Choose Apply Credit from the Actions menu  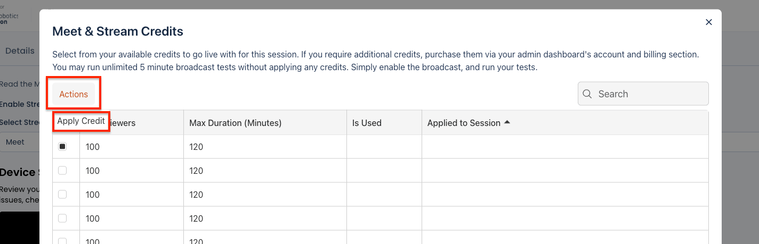[81, 121]
